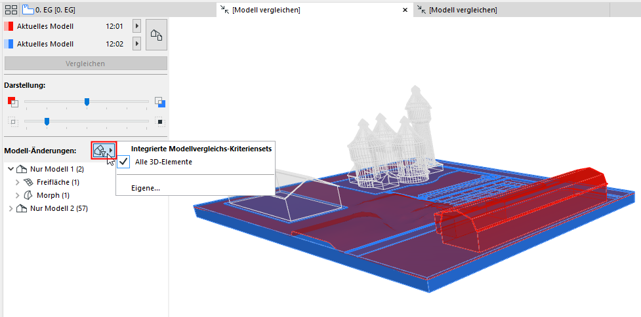
Task: Click the compare icon on second tab
Action: point(421,9)
